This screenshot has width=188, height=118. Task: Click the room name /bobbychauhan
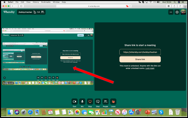(25, 12)
